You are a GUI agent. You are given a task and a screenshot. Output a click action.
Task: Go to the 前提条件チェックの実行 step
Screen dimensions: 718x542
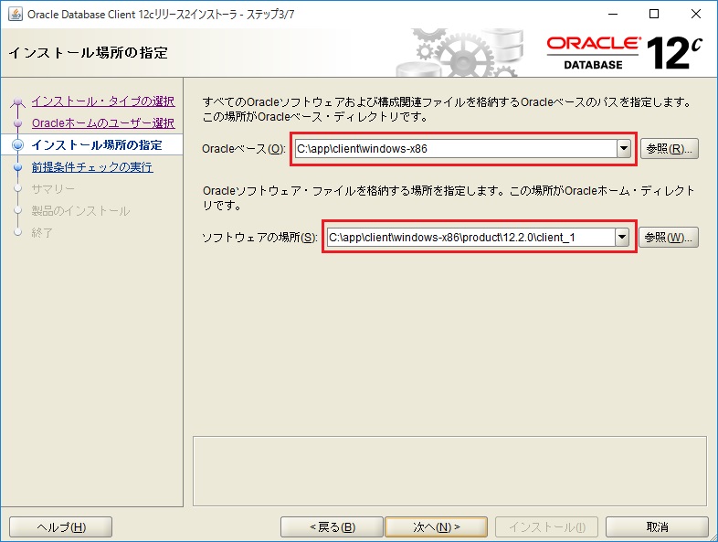pyautogui.click(x=92, y=167)
